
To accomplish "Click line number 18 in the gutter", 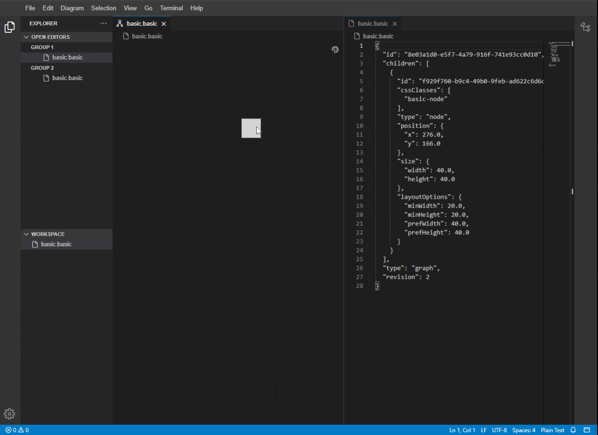I will click(x=360, y=197).
